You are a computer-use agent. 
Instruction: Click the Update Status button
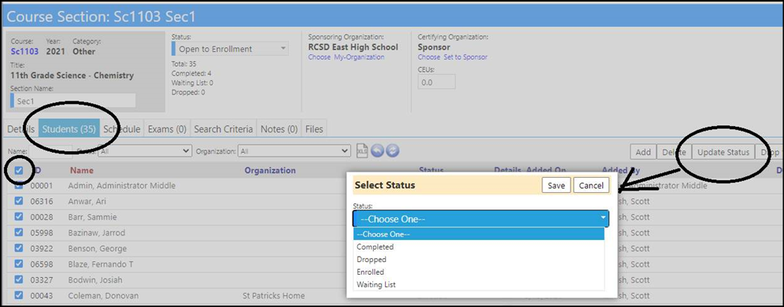[x=723, y=153]
